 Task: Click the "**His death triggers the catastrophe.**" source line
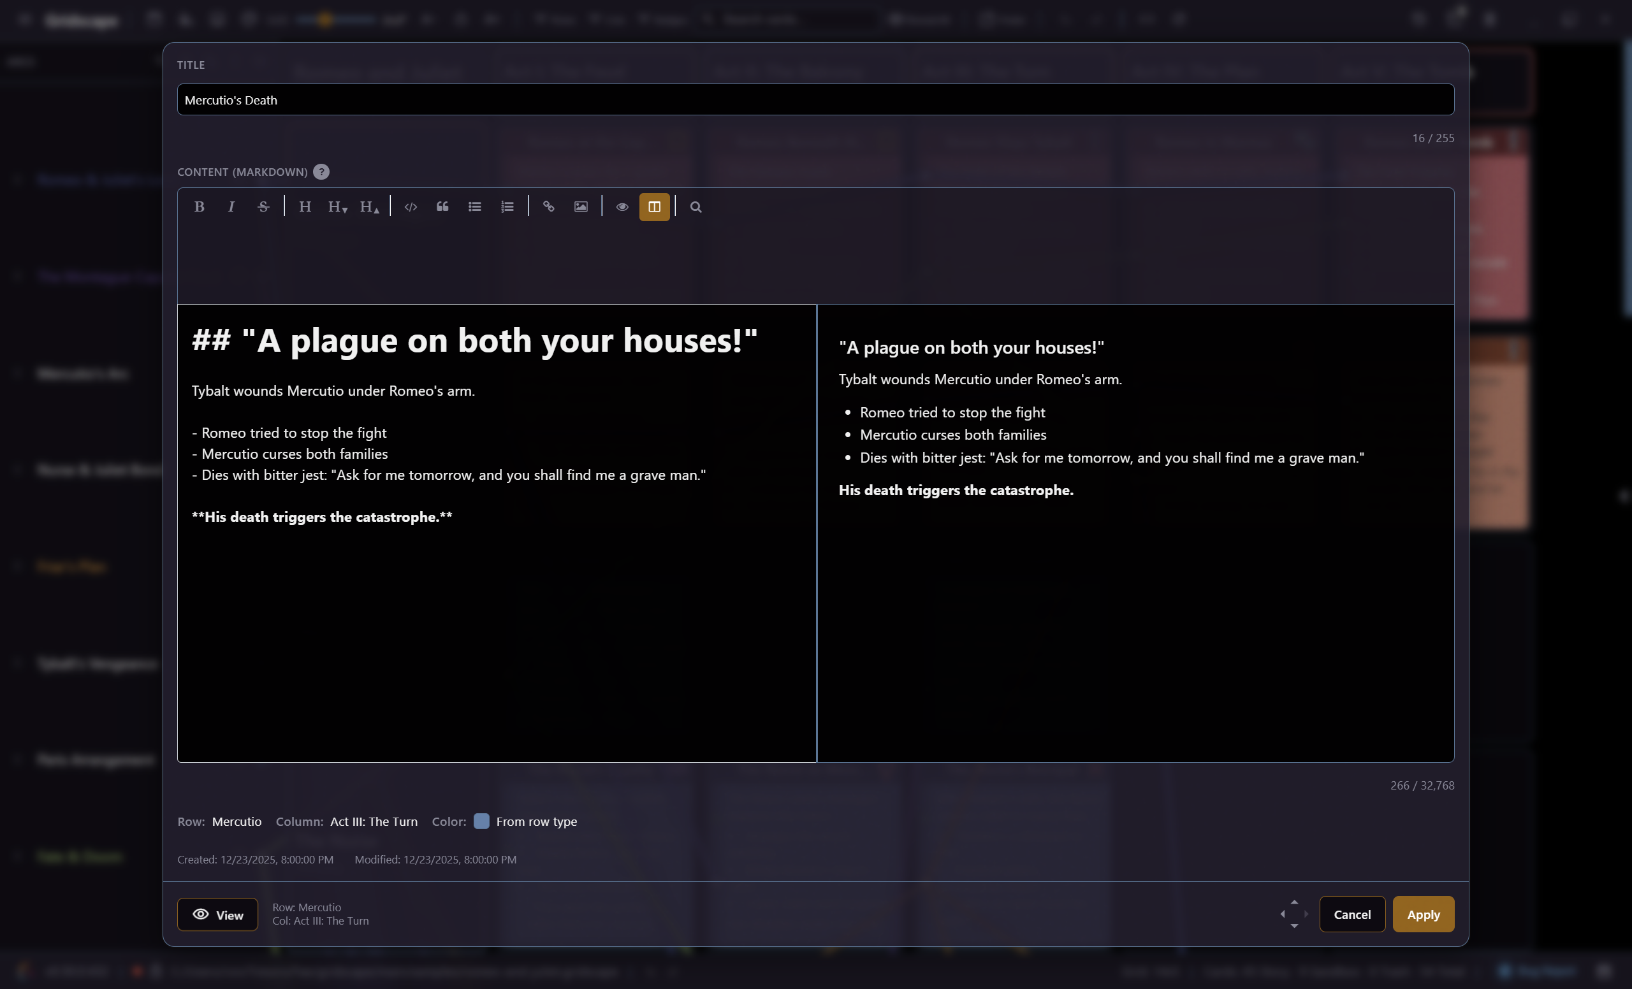pyautogui.click(x=322, y=517)
